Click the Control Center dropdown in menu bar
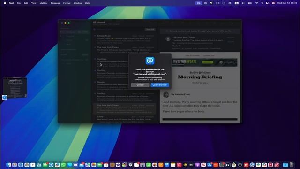The height and width of the screenshot is (169, 300). (268, 3)
